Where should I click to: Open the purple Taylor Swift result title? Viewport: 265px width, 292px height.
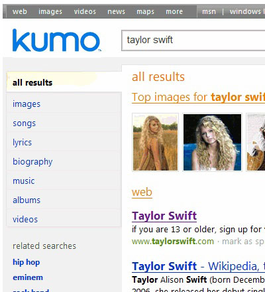click(x=164, y=216)
